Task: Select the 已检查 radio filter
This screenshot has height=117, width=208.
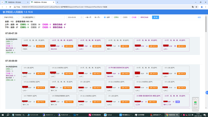Action: point(130,17)
